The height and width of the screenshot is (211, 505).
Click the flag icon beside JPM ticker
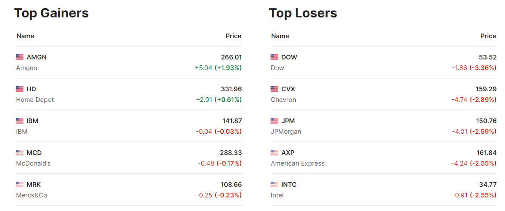pos(274,121)
